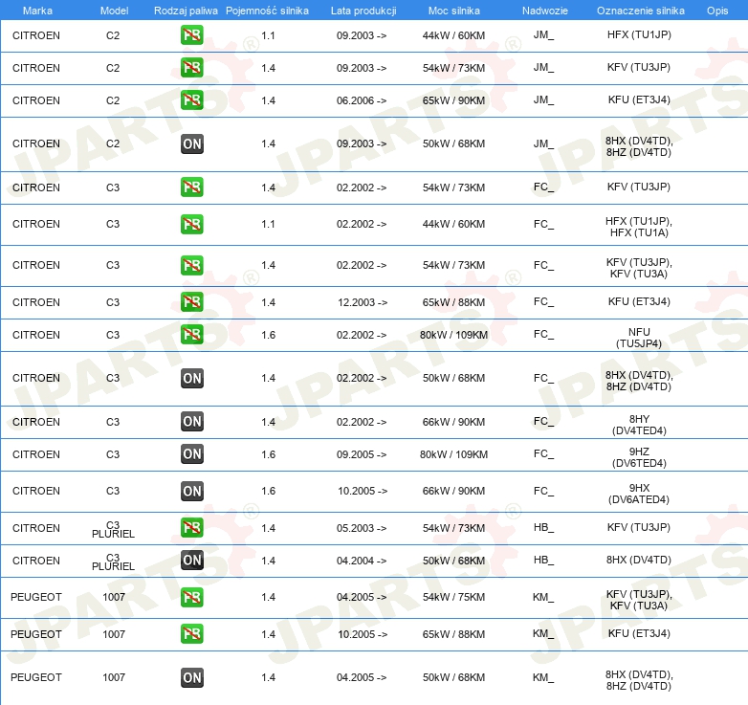Click the Marka column header
748x705 pixels.
(37, 11)
